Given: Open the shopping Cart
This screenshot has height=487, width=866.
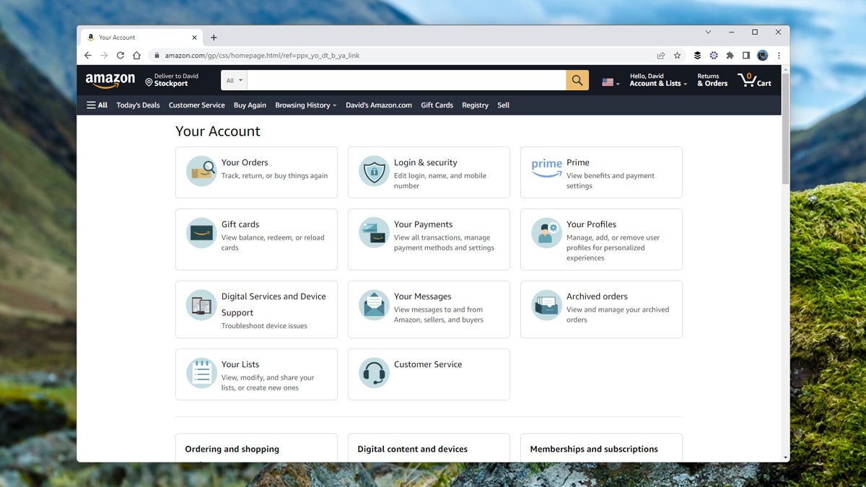Looking at the screenshot, I should [x=755, y=80].
